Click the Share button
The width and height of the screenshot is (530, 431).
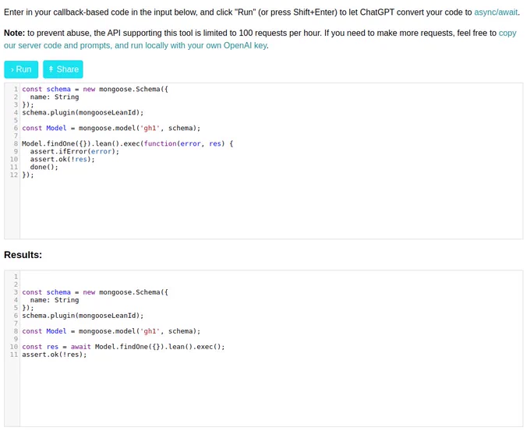pos(63,69)
